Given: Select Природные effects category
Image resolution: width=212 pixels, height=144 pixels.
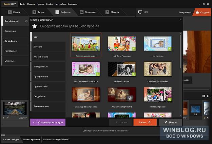Looking at the screenshot, I should tap(15, 51).
